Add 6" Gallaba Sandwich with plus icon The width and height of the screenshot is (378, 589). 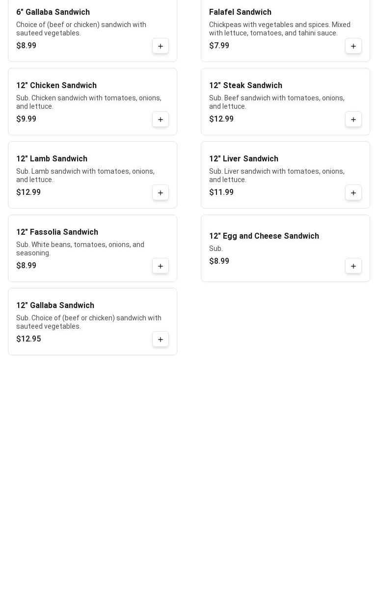click(161, 46)
